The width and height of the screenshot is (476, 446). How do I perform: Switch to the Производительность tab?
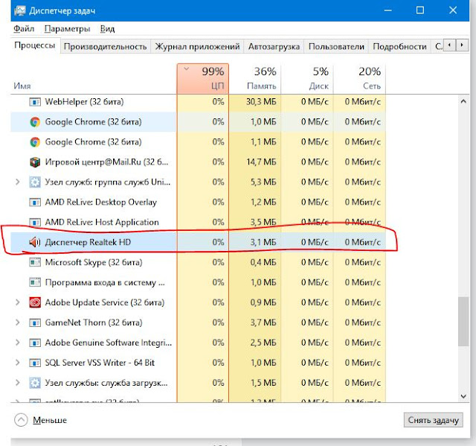[106, 46]
